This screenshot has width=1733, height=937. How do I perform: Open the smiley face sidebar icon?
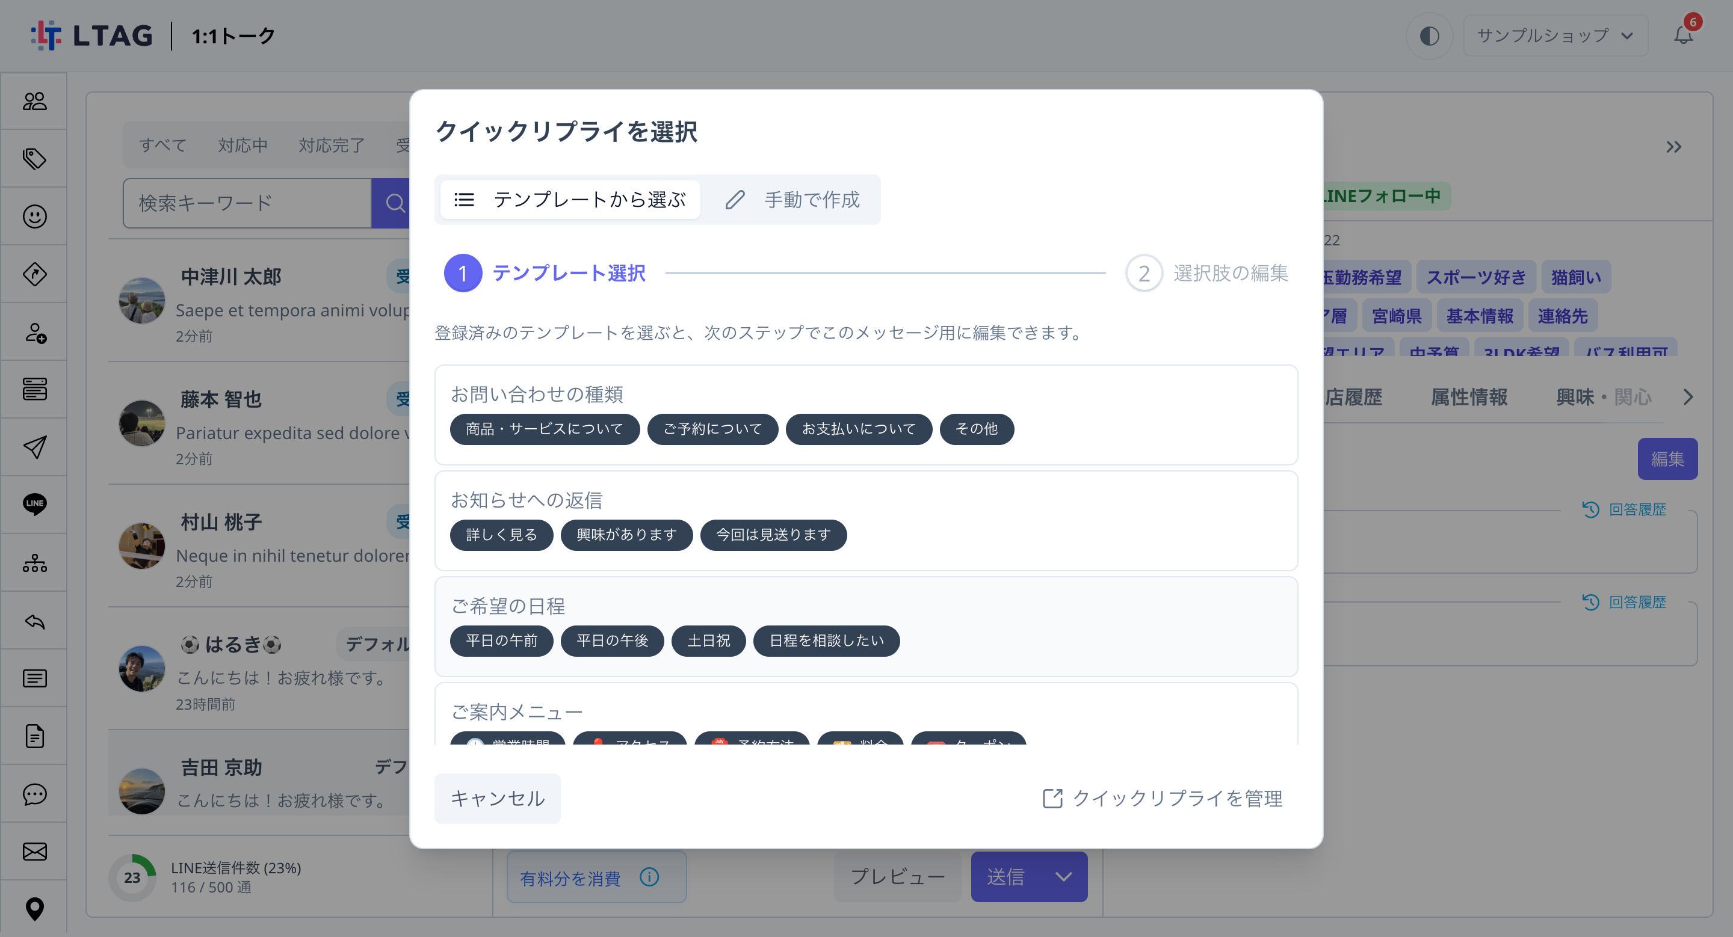tap(34, 217)
